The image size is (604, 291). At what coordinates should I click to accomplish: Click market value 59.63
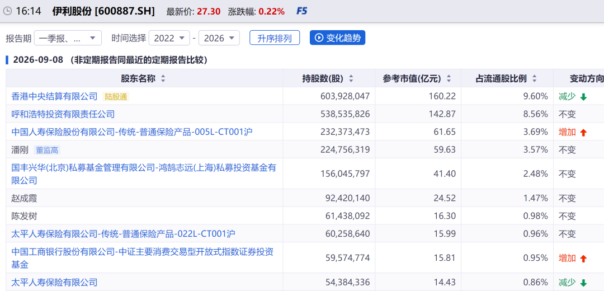coord(446,149)
